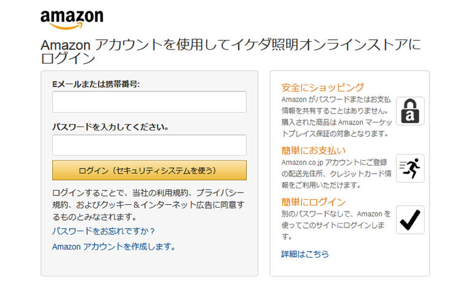Click the Eメールまたは携帯番号 label

coord(96,85)
